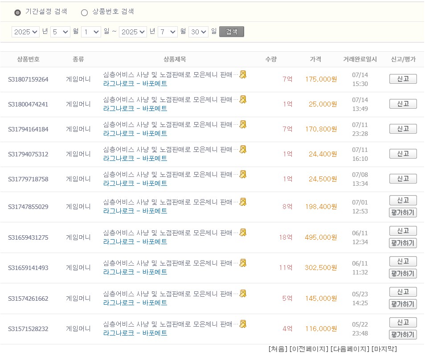Click the badge icon on the 11억 listing

(x=242, y=262)
